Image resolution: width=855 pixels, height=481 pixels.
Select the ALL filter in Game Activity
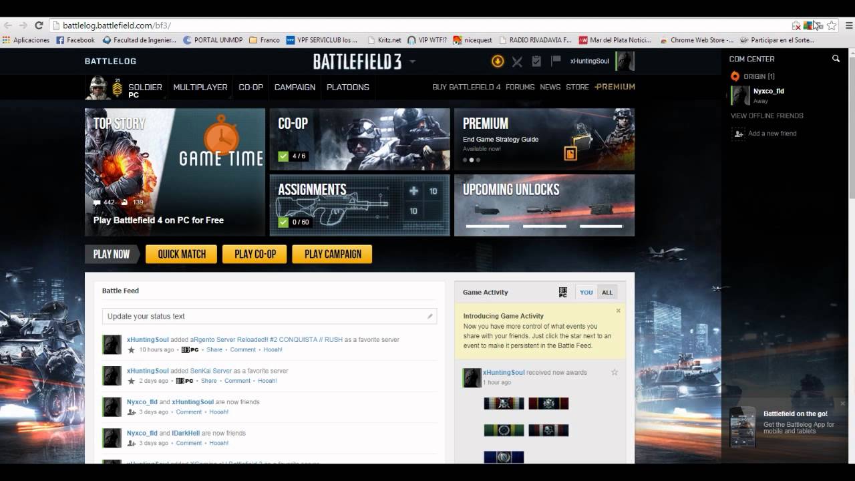[x=607, y=293]
